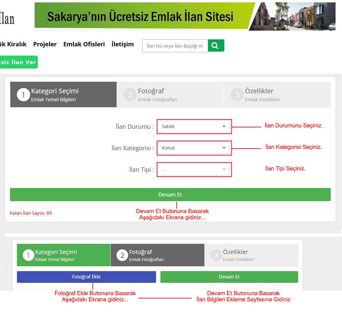The image size is (342, 318).
Task: Click the number 2 circle on the dark gray Fotoğraf step
Action: [122, 255]
